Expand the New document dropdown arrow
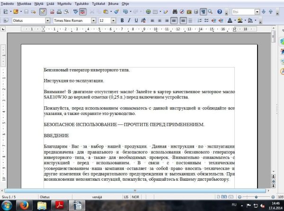 pos(11,12)
